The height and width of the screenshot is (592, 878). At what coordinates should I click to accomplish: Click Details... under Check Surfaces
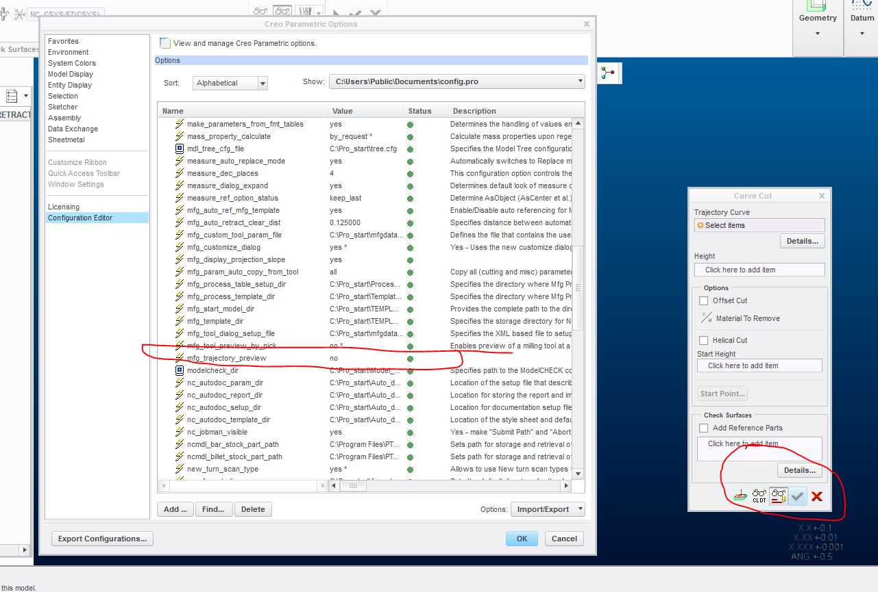pyautogui.click(x=799, y=470)
